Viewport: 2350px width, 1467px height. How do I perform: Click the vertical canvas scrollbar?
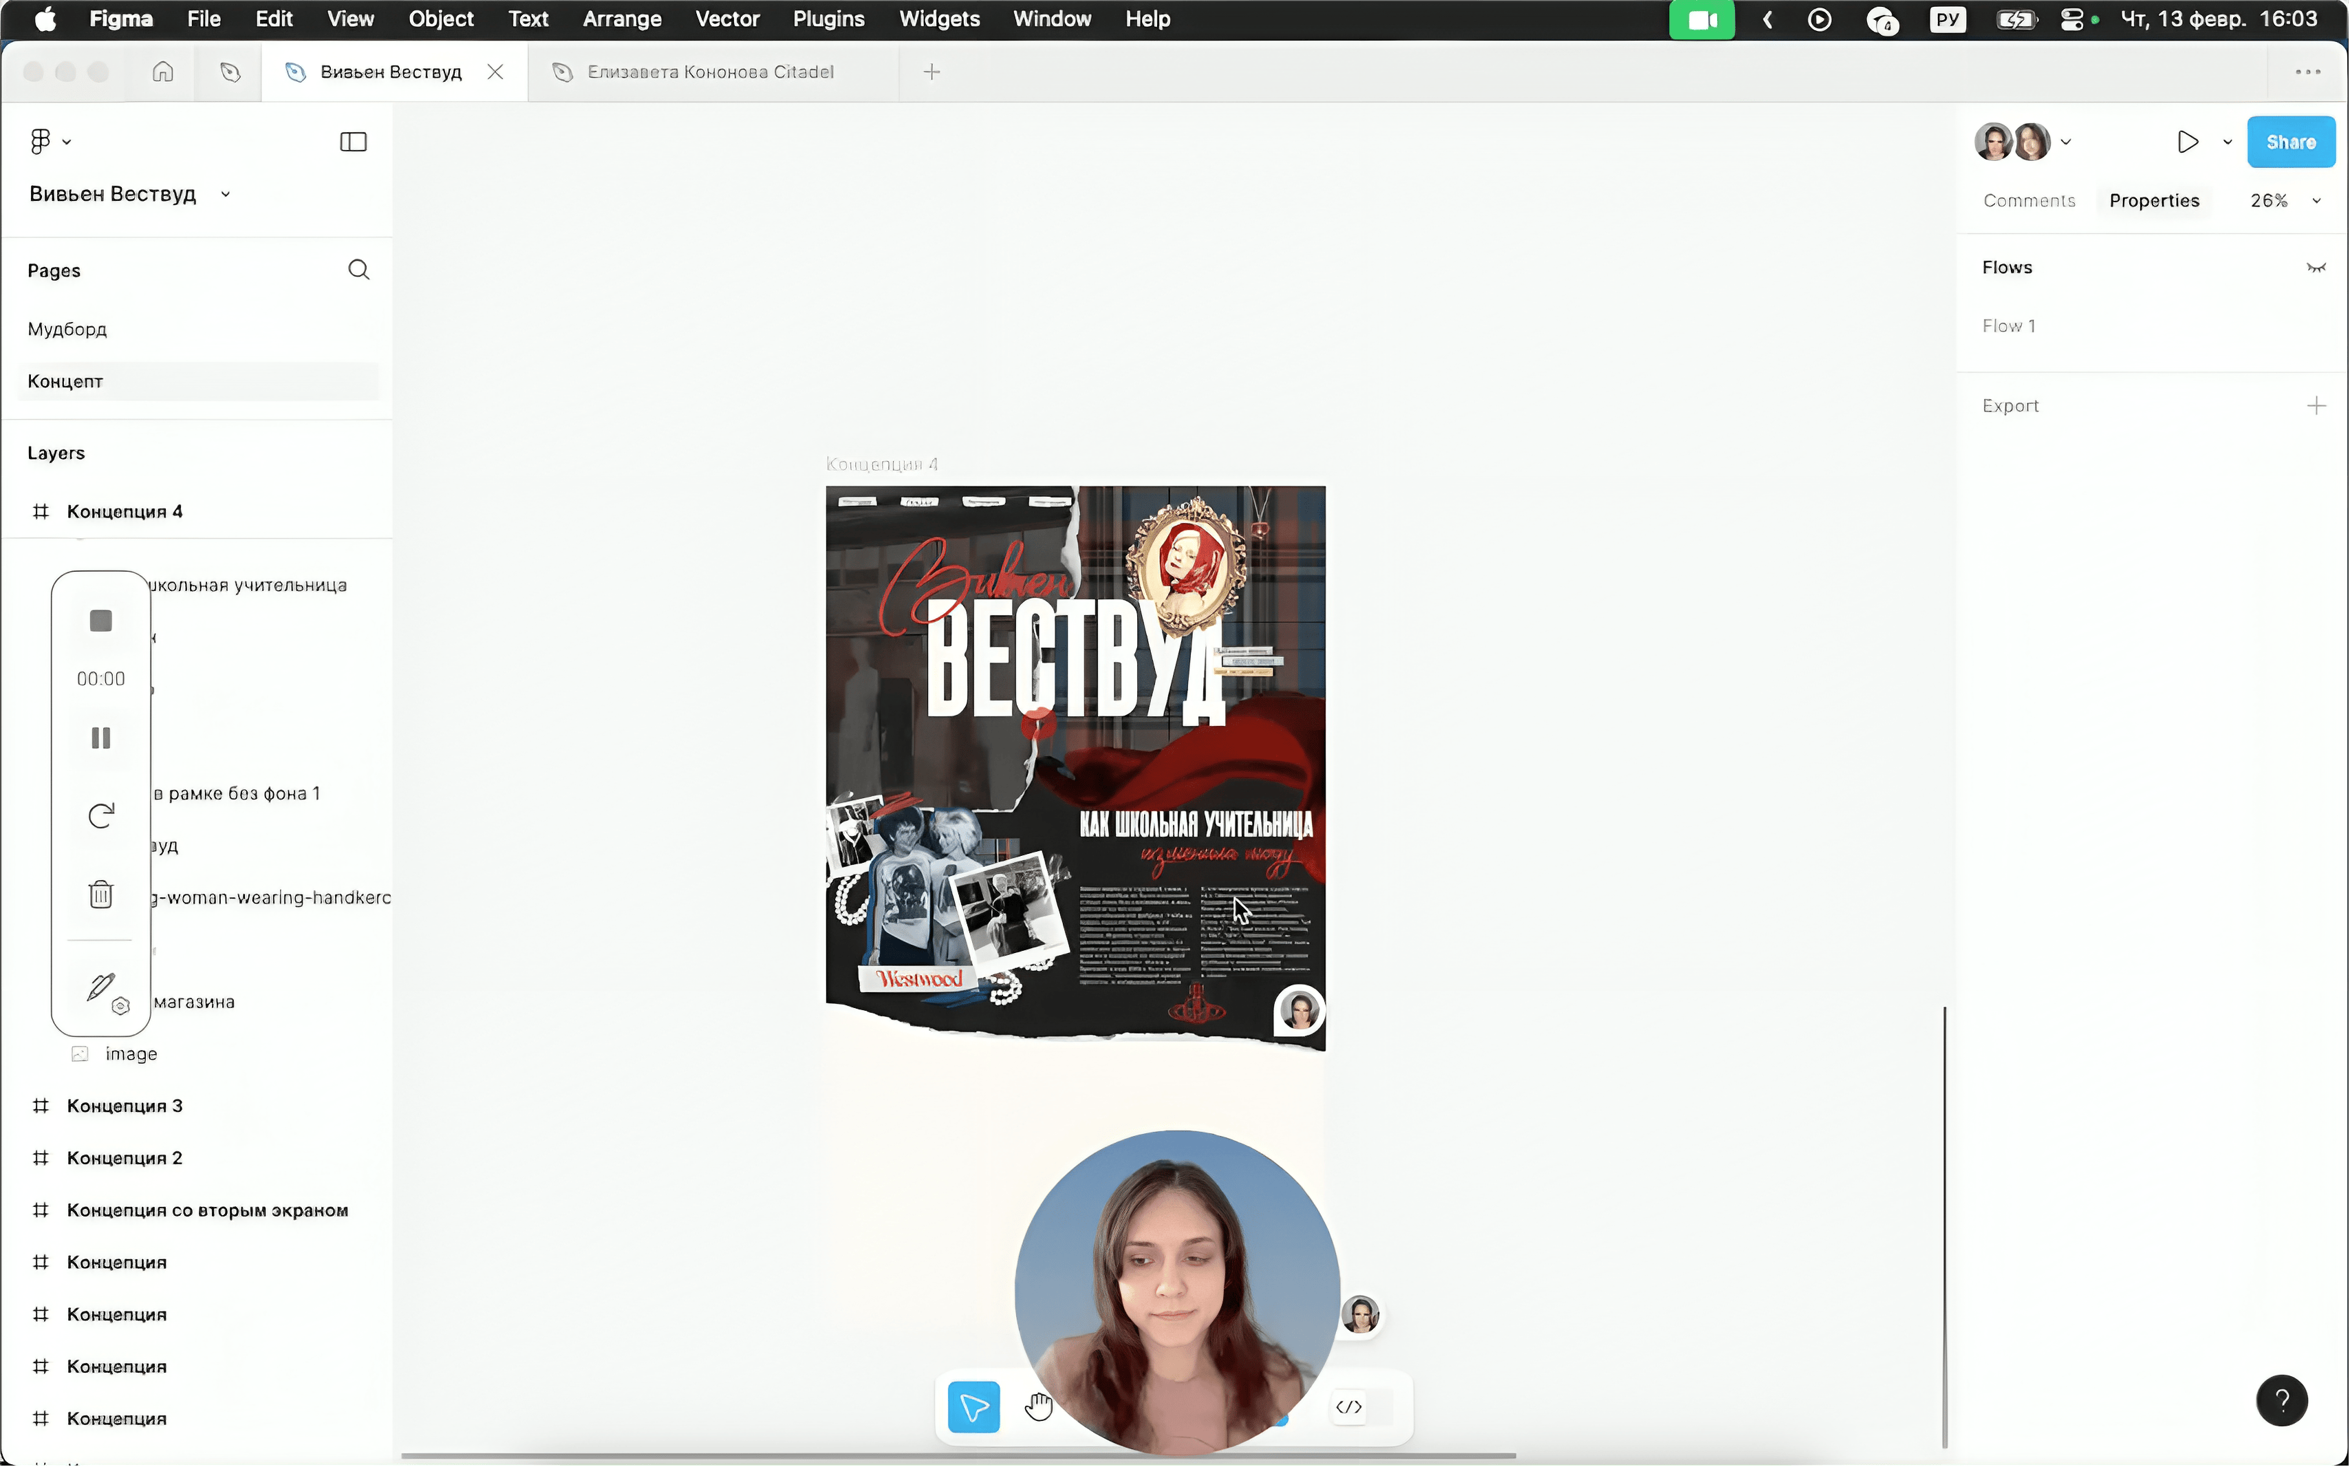(1943, 1228)
